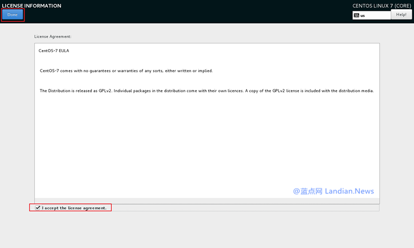414x248 pixels.
Task: Open the Help! button
Action: point(401,14)
